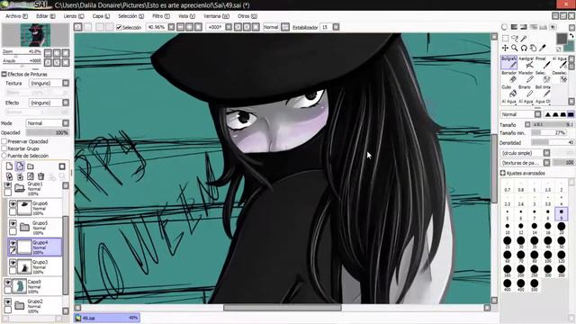Image resolution: width=576 pixels, height=324 pixels.
Task: Select the Pincel brush tool
Action: tap(543, 62)
